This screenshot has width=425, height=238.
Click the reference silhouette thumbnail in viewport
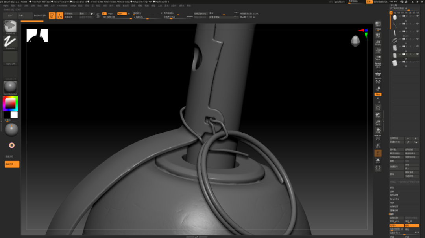[x=37, y=35]
